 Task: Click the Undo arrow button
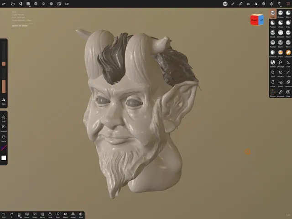tap(4, 215)
